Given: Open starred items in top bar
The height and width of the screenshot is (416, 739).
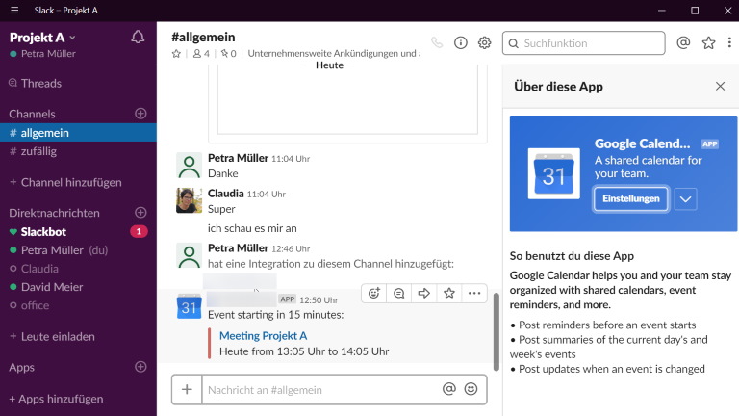Looking at the screenshot, I should click(709, 43).
